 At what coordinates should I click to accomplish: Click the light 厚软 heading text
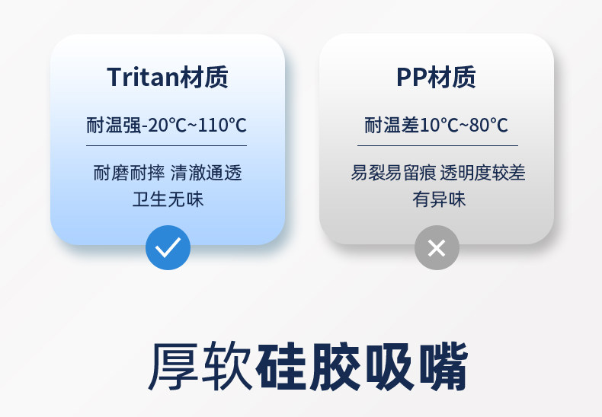click(x=200, y=368)
